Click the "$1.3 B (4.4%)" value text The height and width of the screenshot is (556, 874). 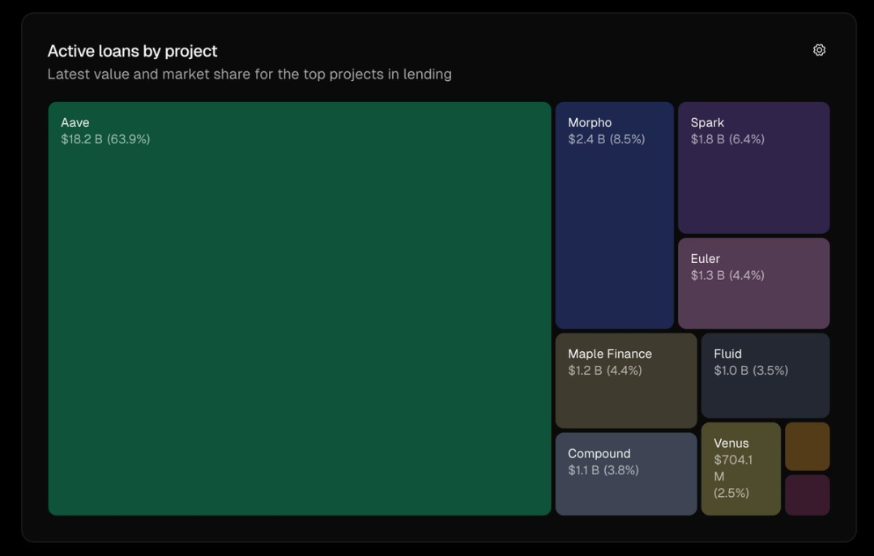(727, 275)
